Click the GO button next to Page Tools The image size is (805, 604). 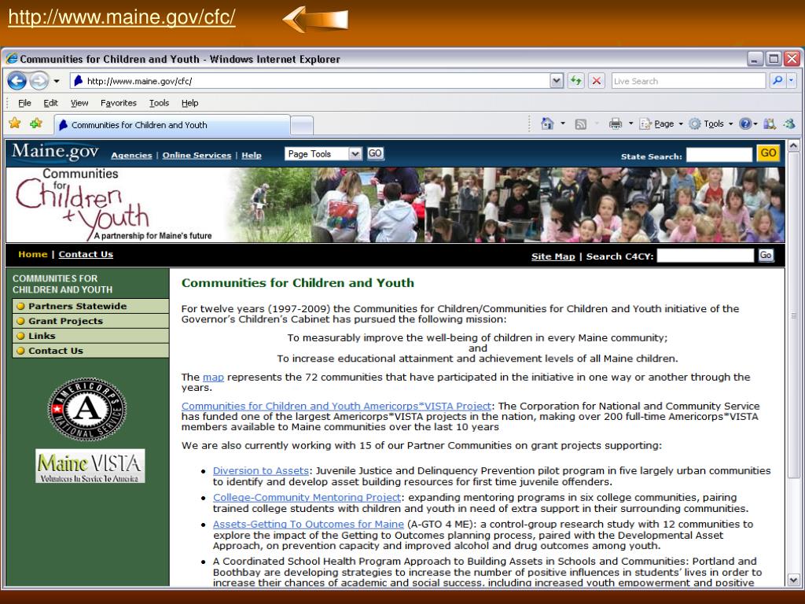[x=375, y=153]
